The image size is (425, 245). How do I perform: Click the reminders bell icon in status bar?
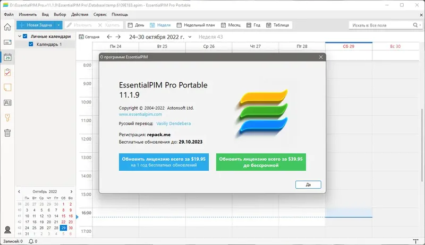[31, 241]
